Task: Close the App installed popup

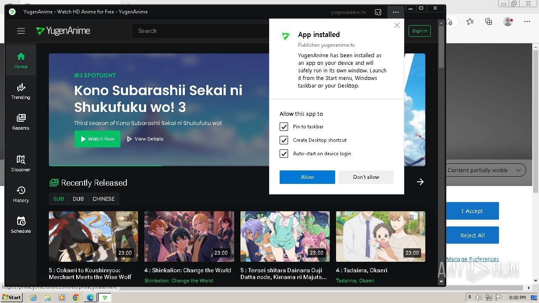Action: [397, 25]
